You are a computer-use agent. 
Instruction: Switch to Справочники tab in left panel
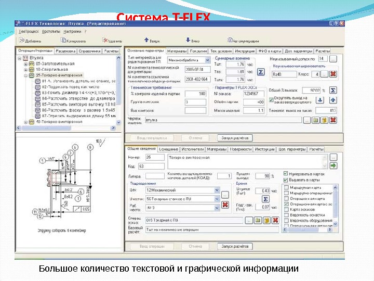[89, 51]
